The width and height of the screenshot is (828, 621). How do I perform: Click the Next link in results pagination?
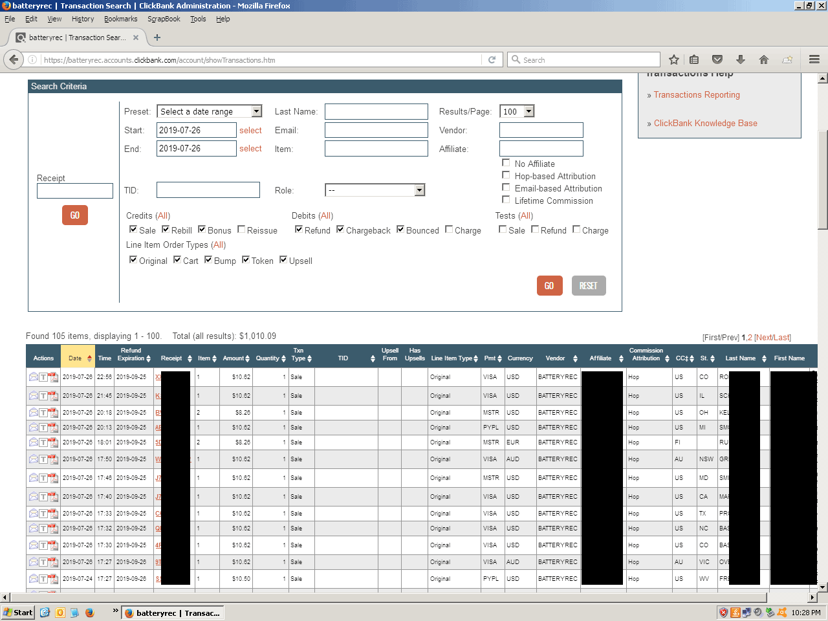coord(763,338)
